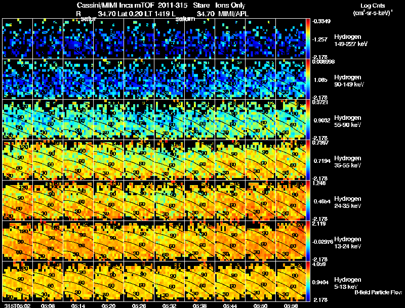This screenshot has height=308, width=405.
Task: Click the color bar beside Hydrogen 13-24 keV
Action: (308, 241)
